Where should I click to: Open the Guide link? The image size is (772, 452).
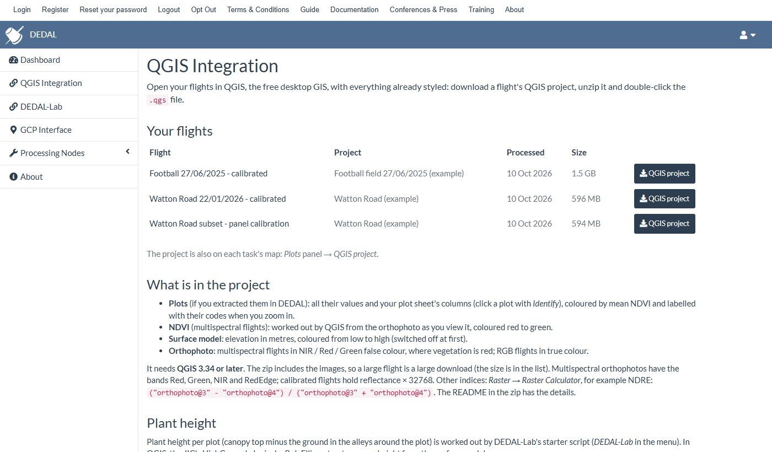310,9
